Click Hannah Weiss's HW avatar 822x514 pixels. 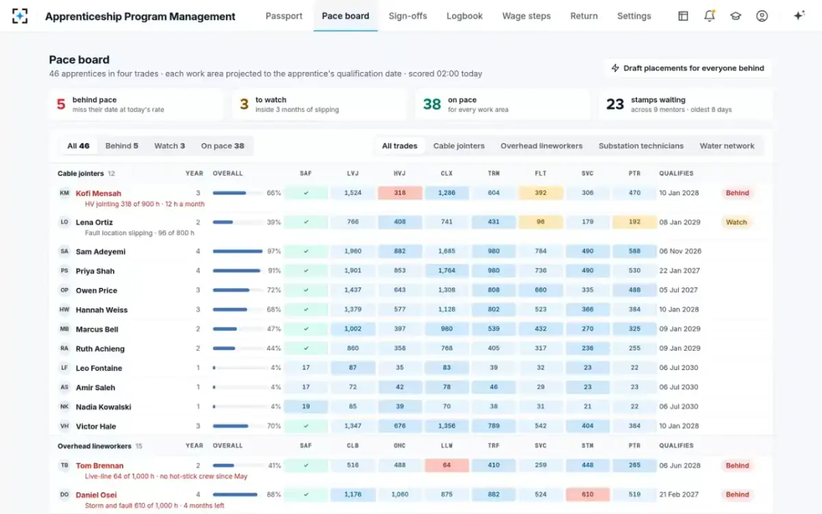tap(64, 310)
